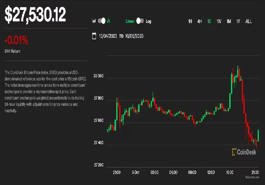
Task: Show ALL time price history
Action: 249,21
